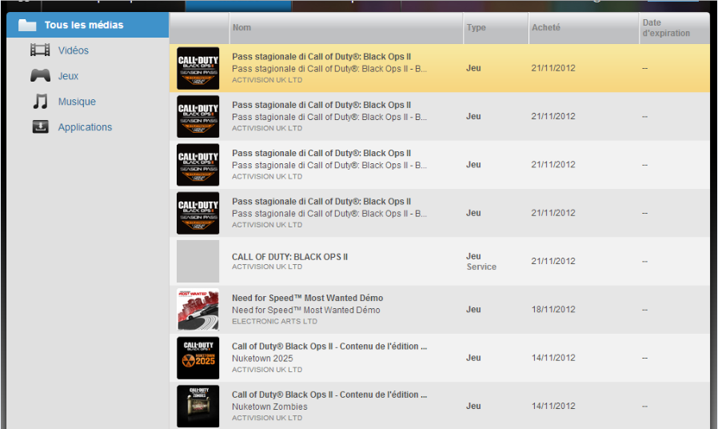
Task: Click the gamepad Jeux icon
Action: tap(40, 75)
